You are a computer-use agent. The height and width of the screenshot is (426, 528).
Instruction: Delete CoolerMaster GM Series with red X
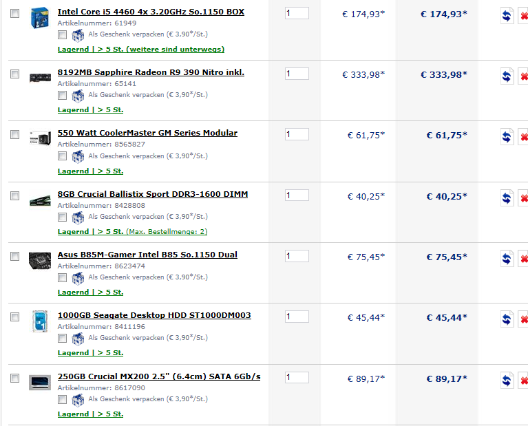click(523, 137)
